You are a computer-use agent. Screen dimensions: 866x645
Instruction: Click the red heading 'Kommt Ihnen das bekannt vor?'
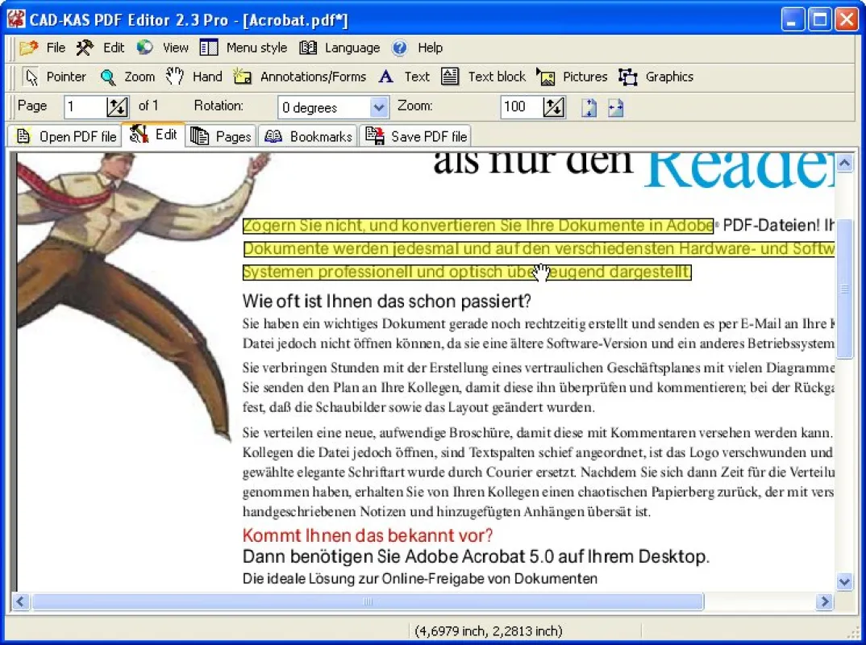click(x=367, y=535)
